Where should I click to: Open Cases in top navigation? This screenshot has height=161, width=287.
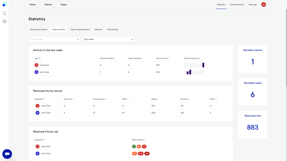click(x=64, y=5)
